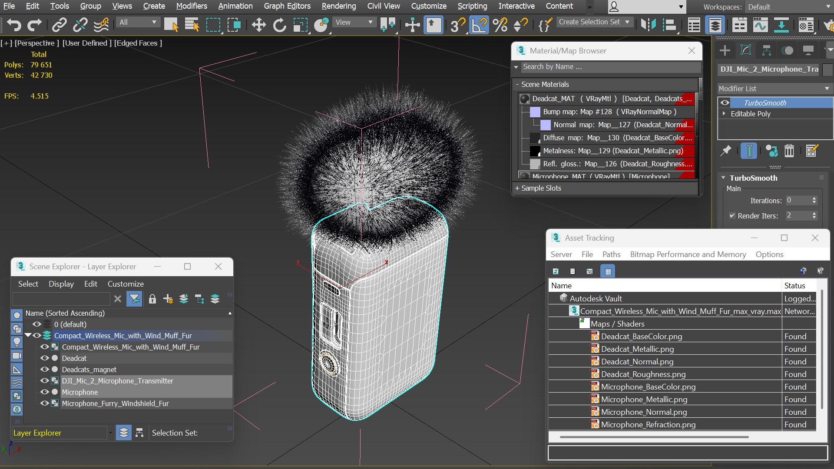
Task: Click the Redo arrow icon
Action: 35,25
